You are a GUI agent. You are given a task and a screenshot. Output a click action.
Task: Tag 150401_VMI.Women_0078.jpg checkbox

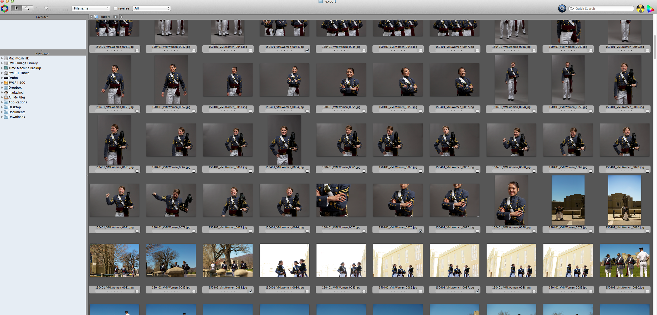click(534, 231)
